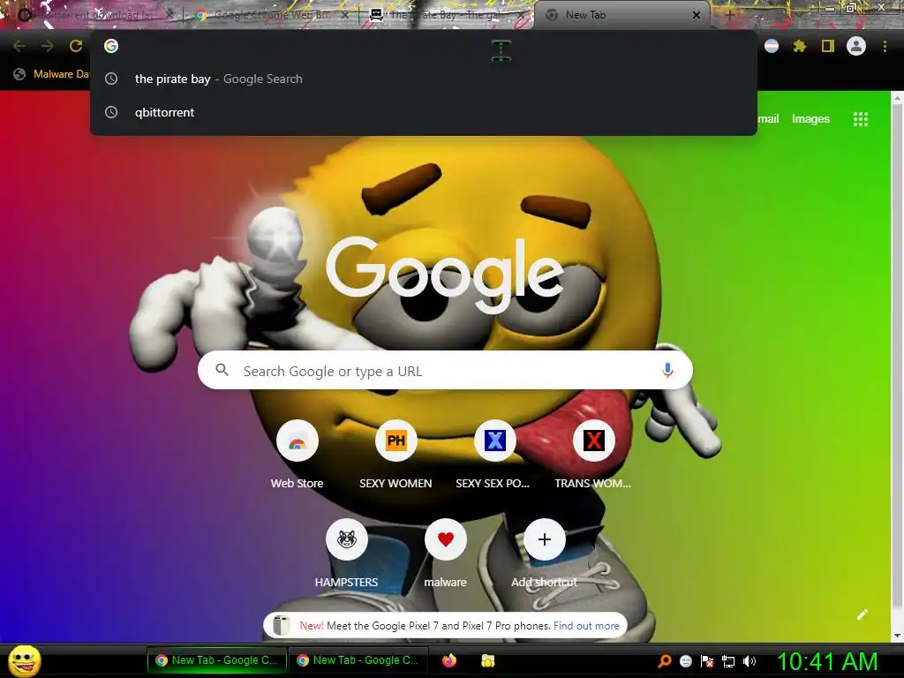904x678 pixels.
Task: Open the Chrome profile avatar
Action: click(x=856, y=46)
